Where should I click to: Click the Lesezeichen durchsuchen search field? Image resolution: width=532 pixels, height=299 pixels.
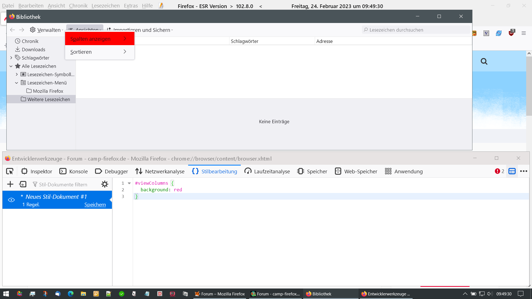416,30
